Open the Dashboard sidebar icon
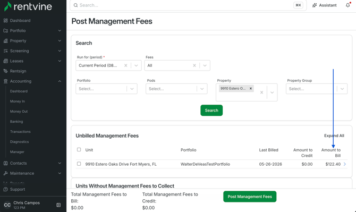Screen dimensions: 356x212 pyautogui.click(x=6, y=20)
